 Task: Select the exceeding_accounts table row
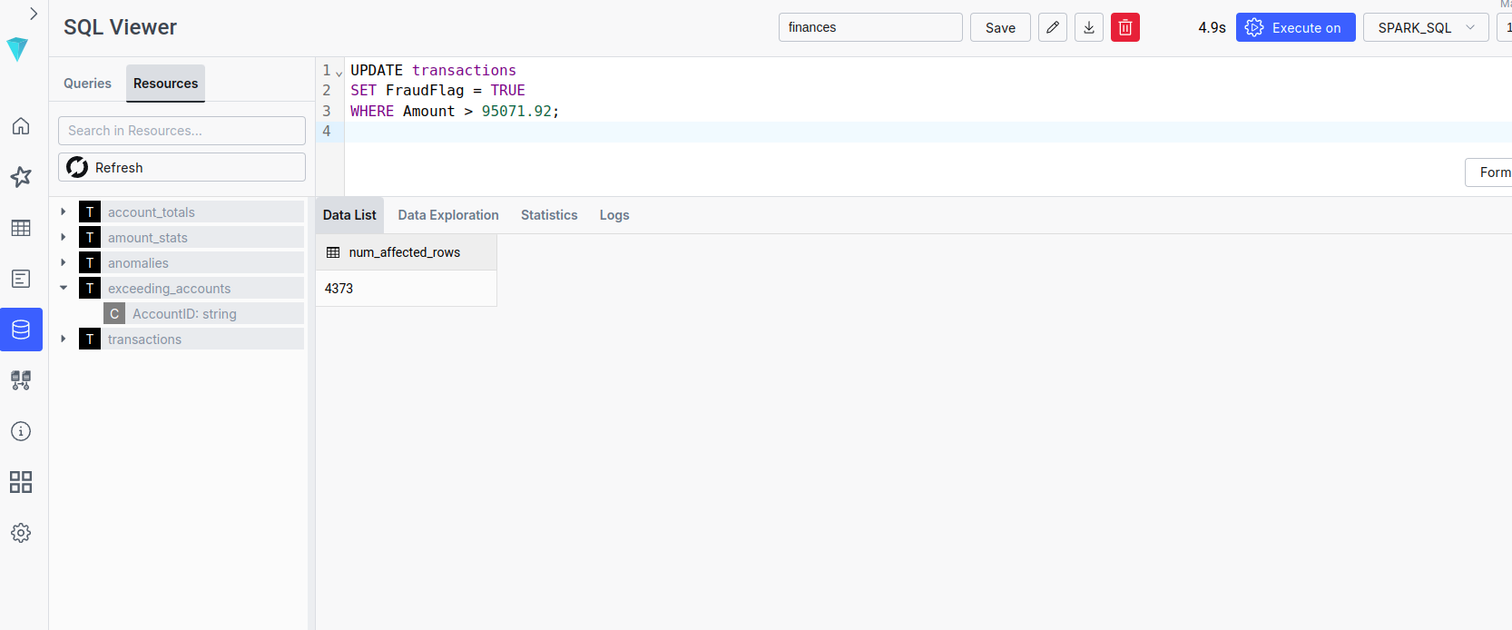tap(191, 288)
